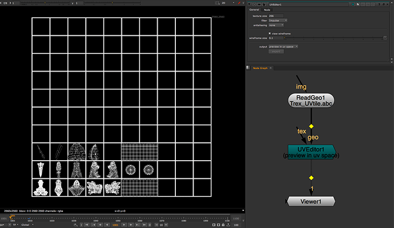The height and width of the screenshot is (228, 394).
Task: Click the wireframe size animation curve icon
Action: 385,37
